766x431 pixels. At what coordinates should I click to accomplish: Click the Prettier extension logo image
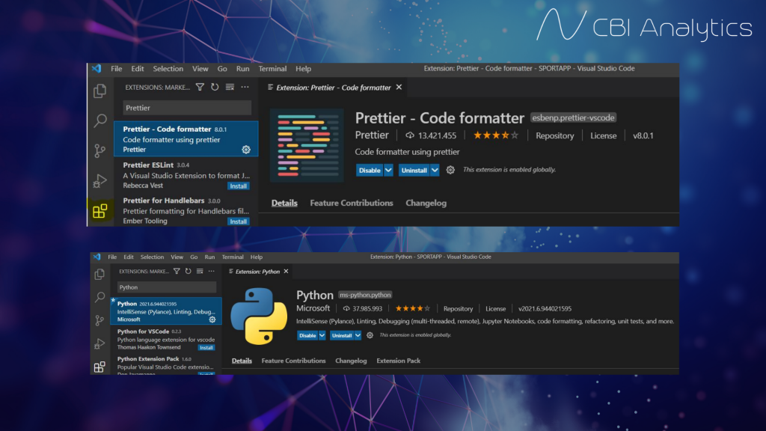[x=307, y=146]
